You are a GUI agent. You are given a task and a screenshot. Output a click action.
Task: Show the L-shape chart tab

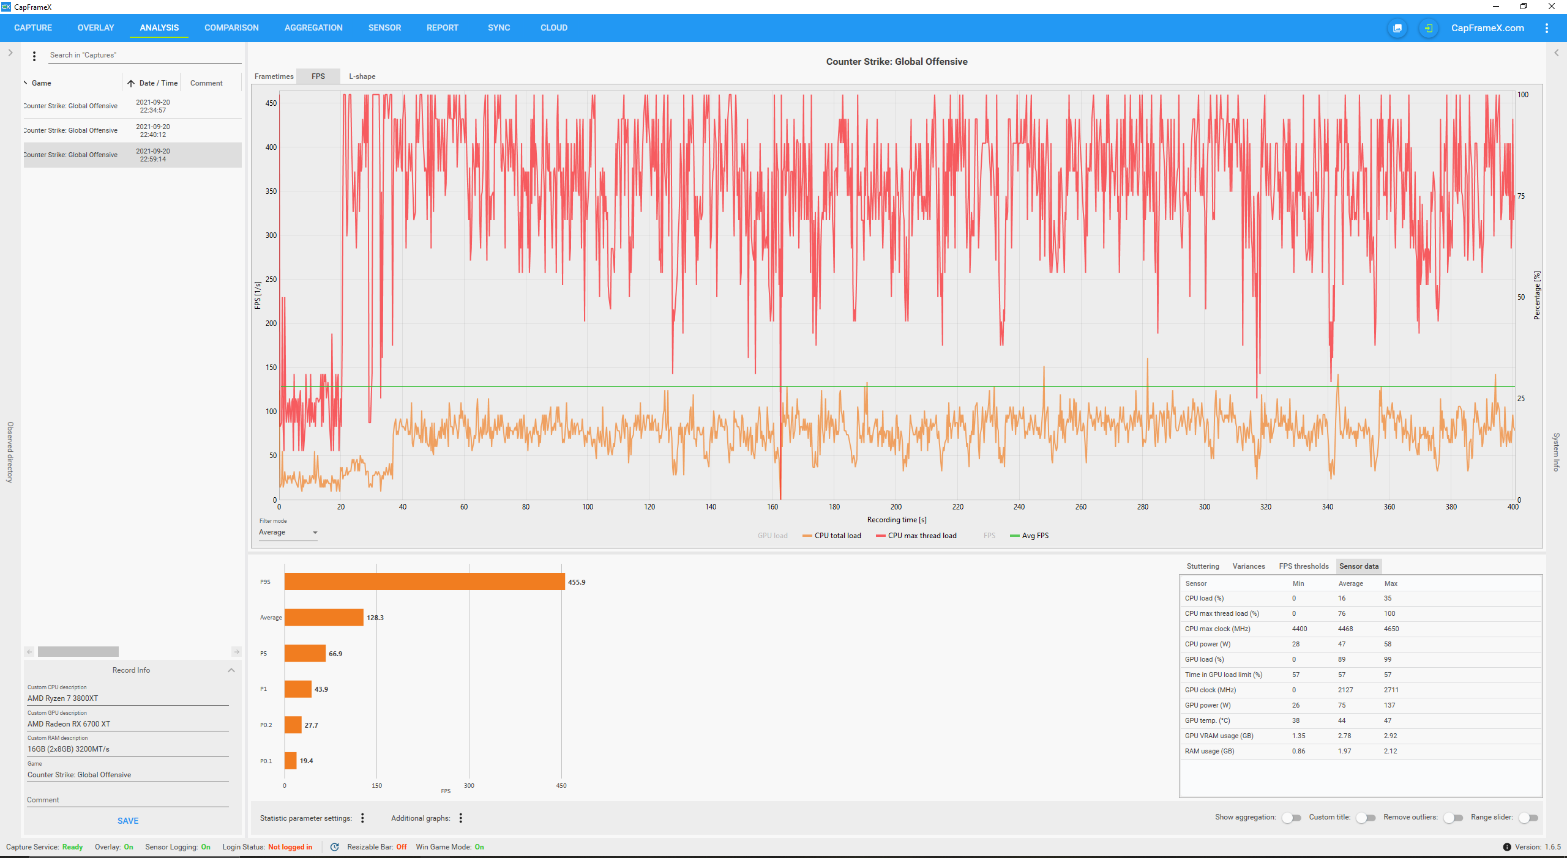pyautogui.click(x=362, y=76)
